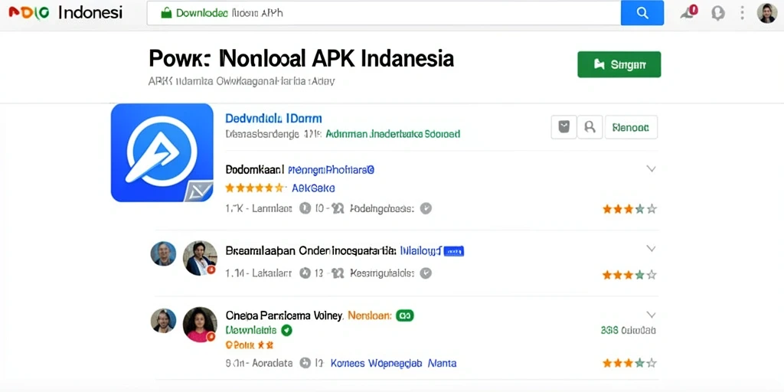Click star rating at right of 1,7K row

[x=629, y=209]
